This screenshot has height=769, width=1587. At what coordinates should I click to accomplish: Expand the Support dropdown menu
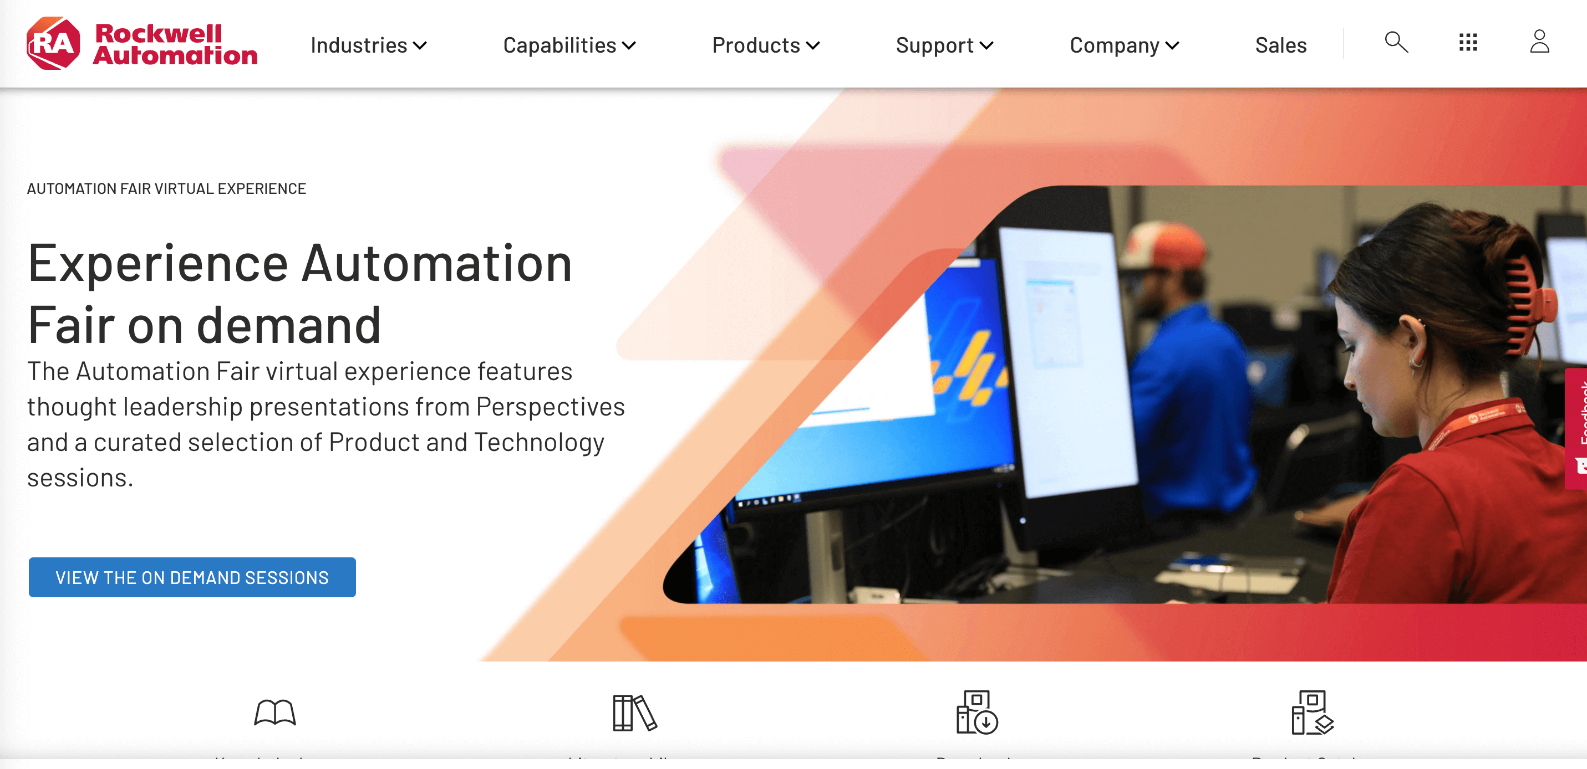click(x=942, y=44)
